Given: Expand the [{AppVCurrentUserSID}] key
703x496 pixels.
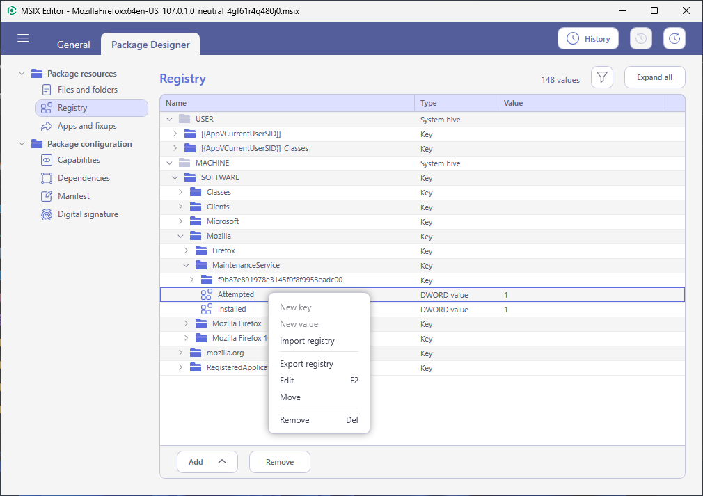Looking at the screenshot, I should click(x=175, y=134).
